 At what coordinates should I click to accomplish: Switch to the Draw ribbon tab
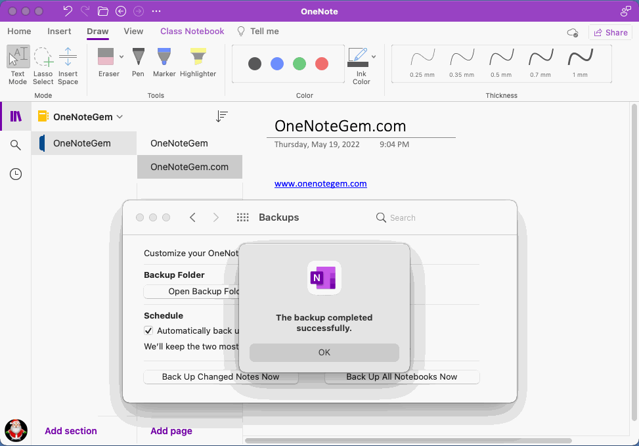[98, 32]
